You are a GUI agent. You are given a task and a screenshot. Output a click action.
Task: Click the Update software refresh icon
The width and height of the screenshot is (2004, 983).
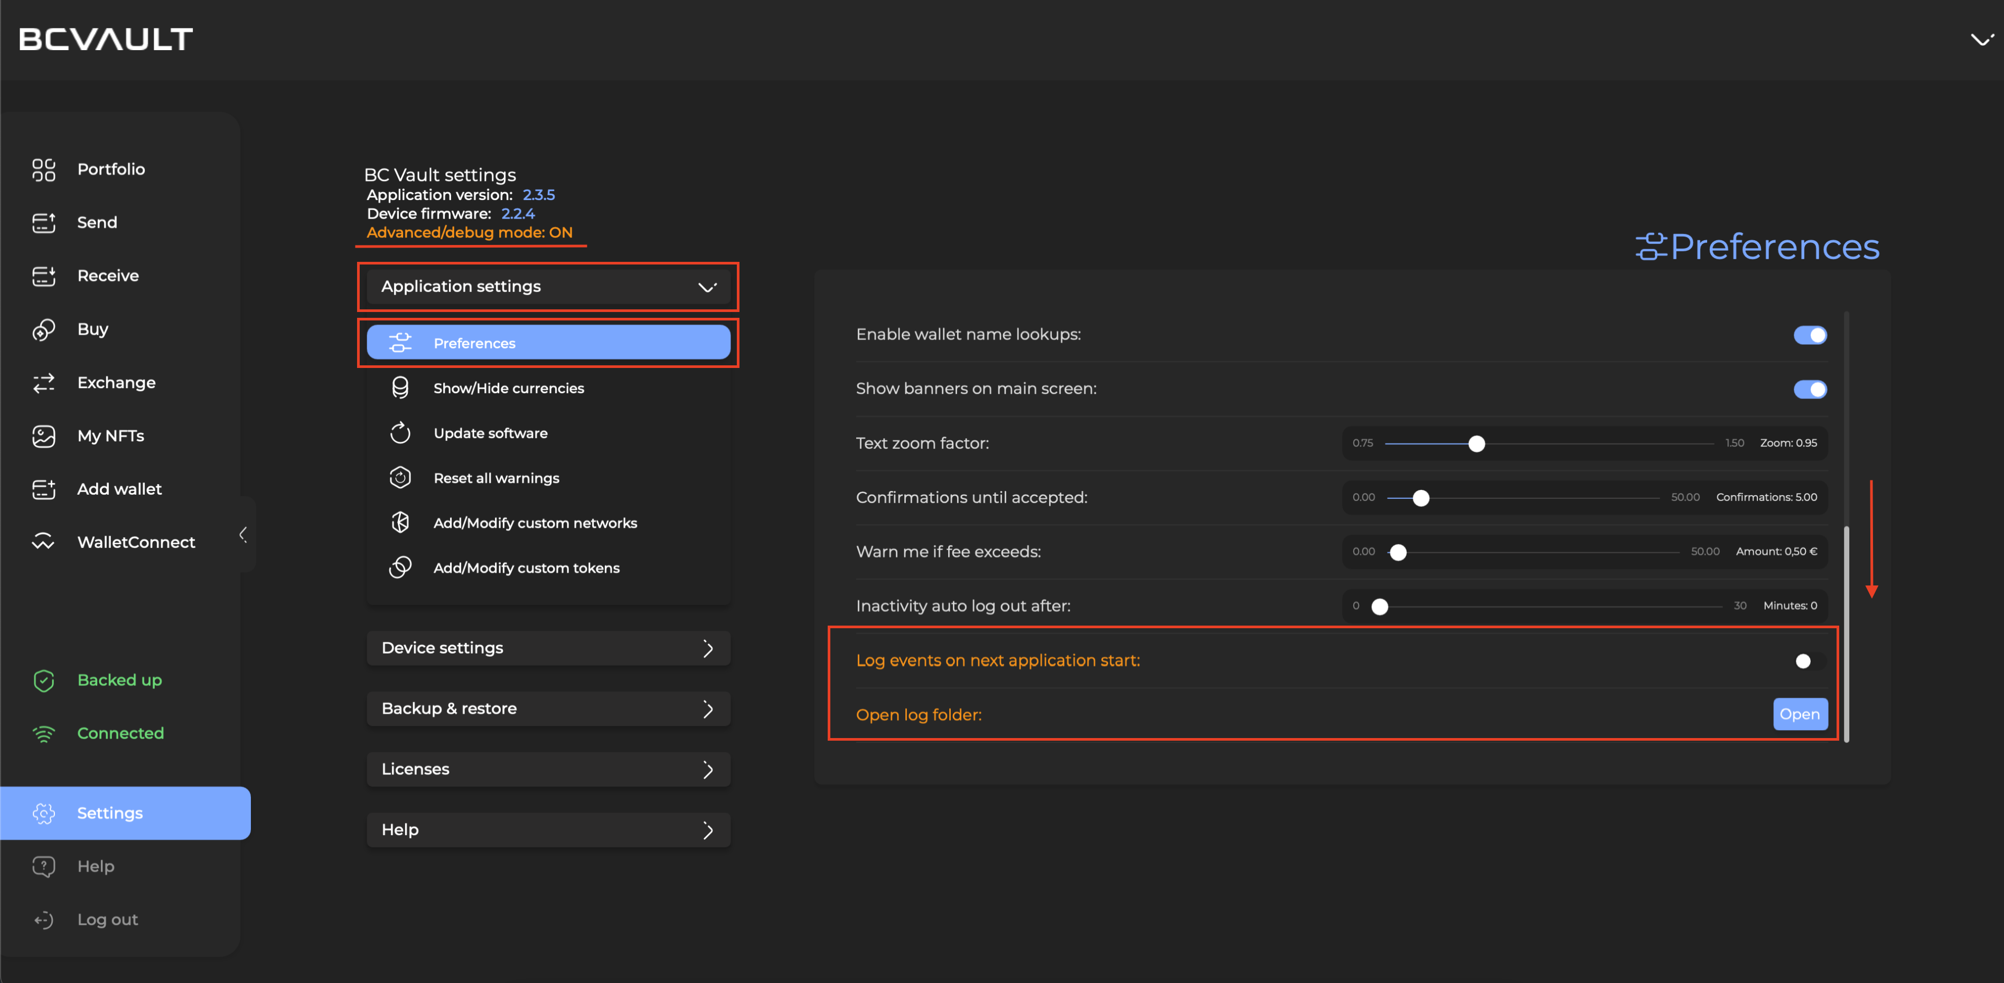(x=400, y=433)
